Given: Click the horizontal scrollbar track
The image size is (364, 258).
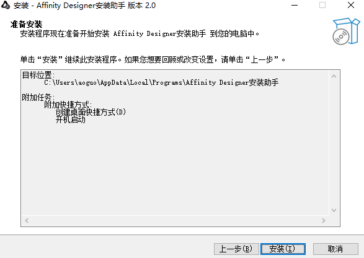Looking at the screenshot, I should click(x=175, y=220).
